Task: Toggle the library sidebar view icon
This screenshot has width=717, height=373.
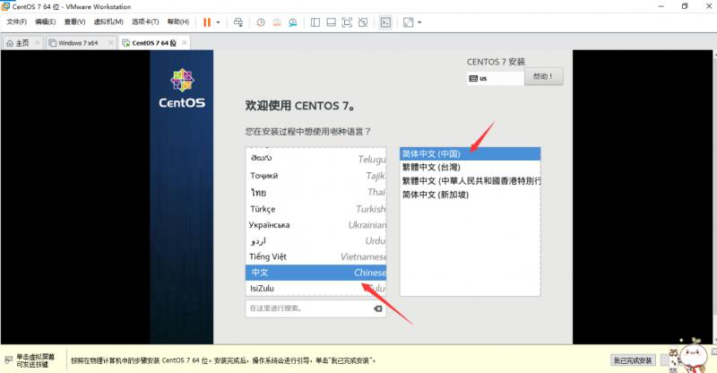Action: pyautogui.click(x=315, y=22)
